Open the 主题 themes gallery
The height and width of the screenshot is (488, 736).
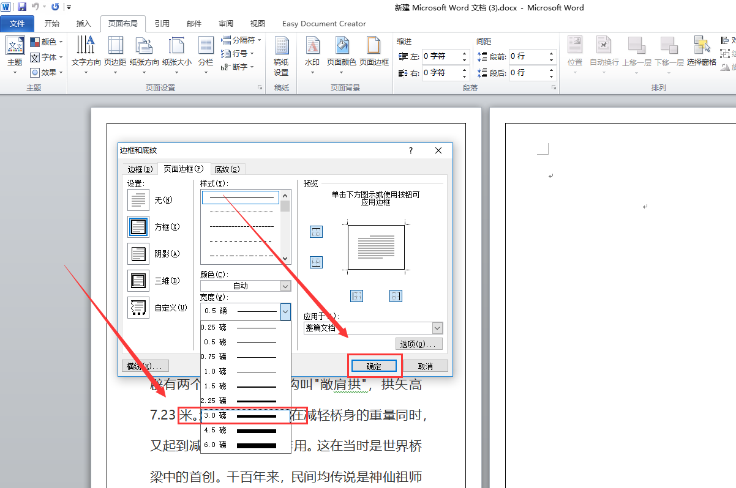pos(15,55)
